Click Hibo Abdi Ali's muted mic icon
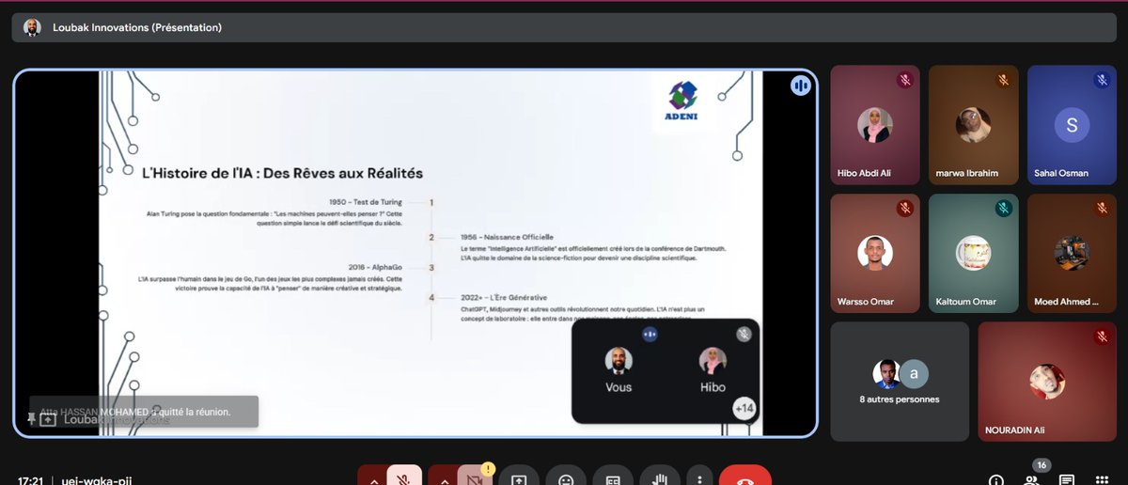This screenshot has height=485, width=1128. pos(904,80)
